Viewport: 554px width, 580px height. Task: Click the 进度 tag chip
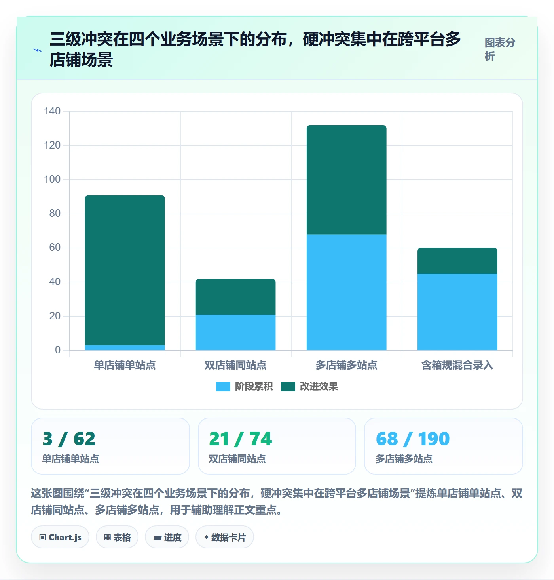[167, 537]
